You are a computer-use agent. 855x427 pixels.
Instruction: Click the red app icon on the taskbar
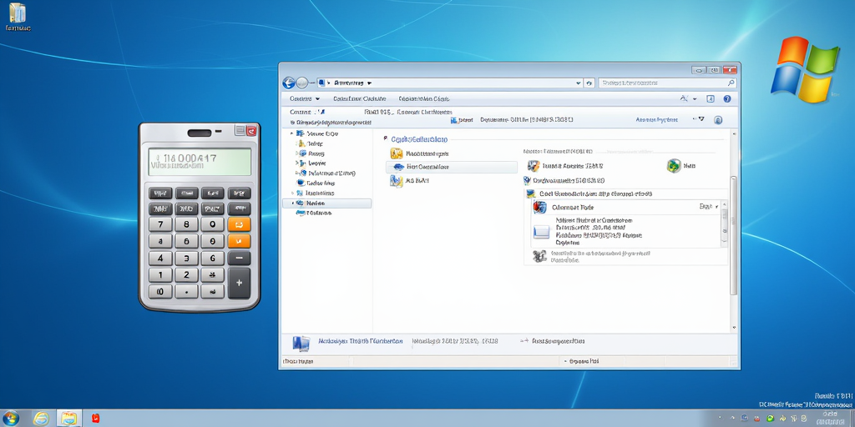(x=95, y=418)
